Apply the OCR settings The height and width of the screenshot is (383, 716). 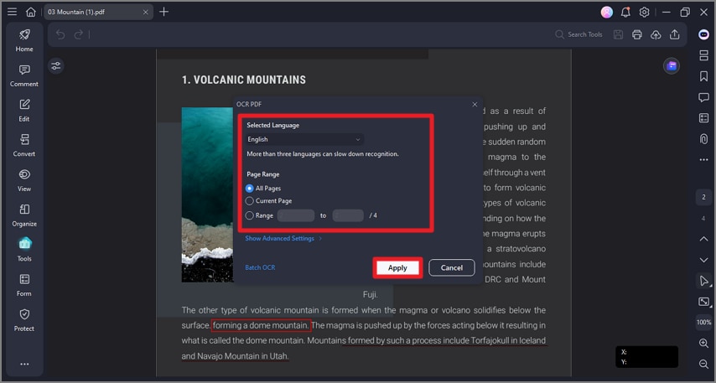[397, 268]
